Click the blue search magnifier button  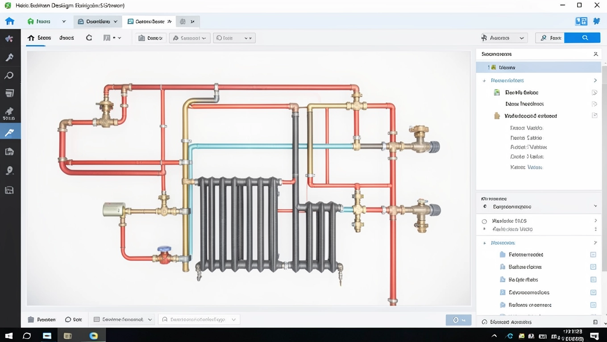585,38
